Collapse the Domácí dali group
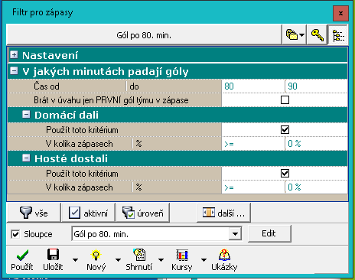Image resolution: width=355 pixels, height=280 pixels. (x=26, y=114)
